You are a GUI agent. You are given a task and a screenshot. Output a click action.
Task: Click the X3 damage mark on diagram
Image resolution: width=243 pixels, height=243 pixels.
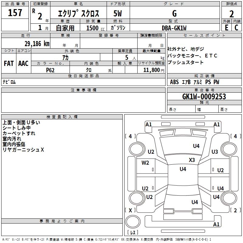192,160
